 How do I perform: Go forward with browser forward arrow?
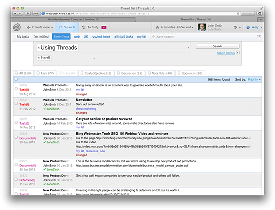(20, 14)
